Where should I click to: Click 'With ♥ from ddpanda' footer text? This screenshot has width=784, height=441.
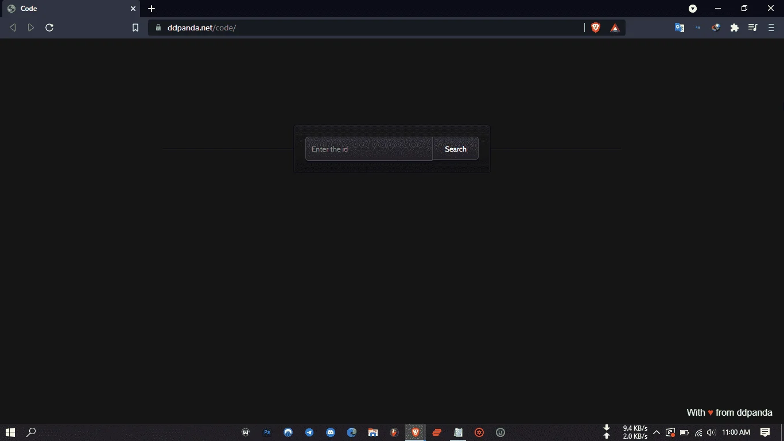click(x=729, y=412)
